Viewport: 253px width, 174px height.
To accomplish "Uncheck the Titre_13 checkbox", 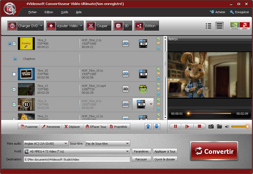I will (14, 89).
